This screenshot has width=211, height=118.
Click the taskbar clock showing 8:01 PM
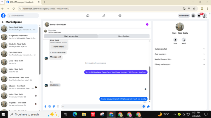tap(196, 114)
